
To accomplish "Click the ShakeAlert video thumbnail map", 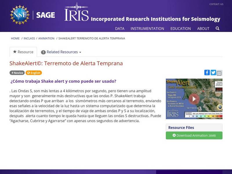I will point(194,99).
